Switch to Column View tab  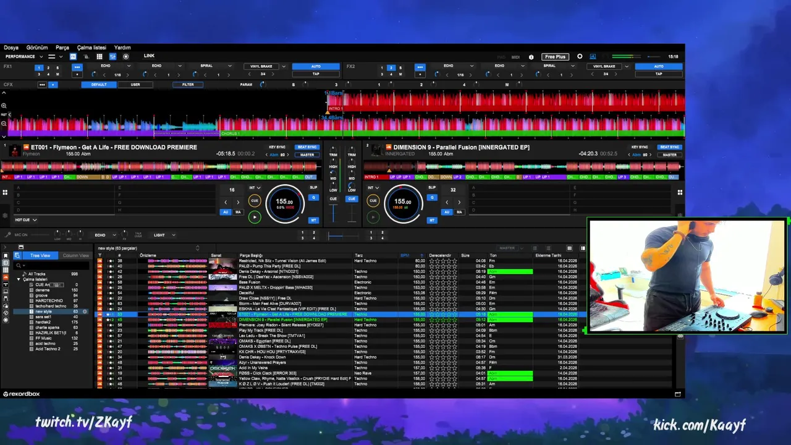(75, 255)
